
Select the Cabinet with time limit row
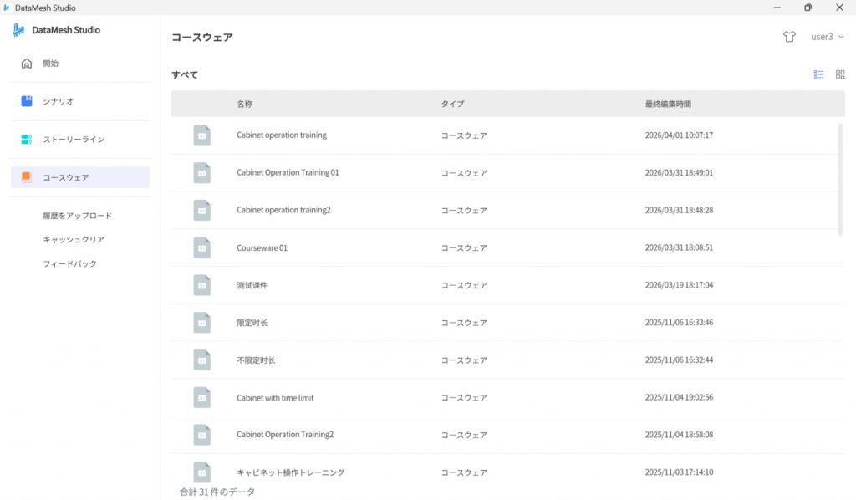(275, 398)
